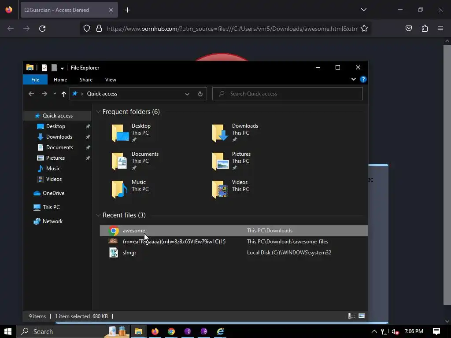Switch to details view layout

(x=352, y=316)
